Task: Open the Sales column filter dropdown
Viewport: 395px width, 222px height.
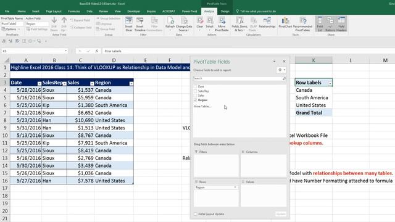Action: point(92,84)
